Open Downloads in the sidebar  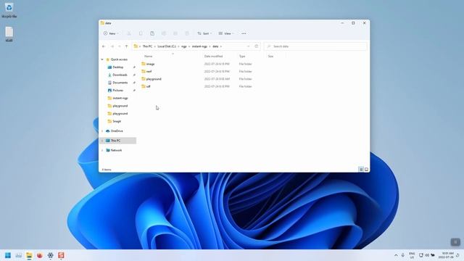pos(117,75)
